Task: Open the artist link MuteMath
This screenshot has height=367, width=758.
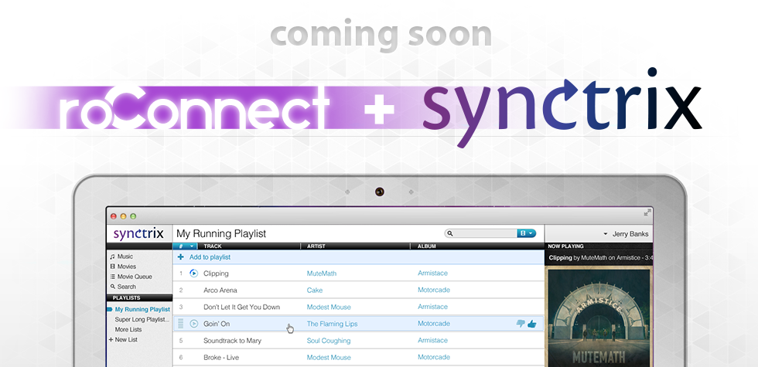Action: [322, 274]
